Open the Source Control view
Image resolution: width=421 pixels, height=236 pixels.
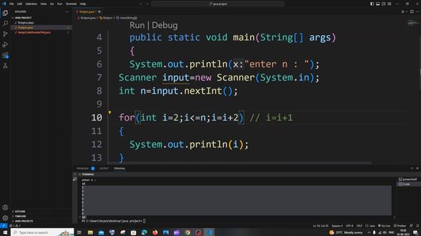point(5,34)
